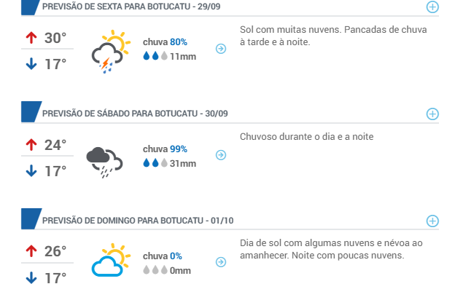The height and width of the screenshot is (300, 455).
Task: Click Saturday's rainy dark cloud icon
Action: pyautogui.click(x=105, y=162)
